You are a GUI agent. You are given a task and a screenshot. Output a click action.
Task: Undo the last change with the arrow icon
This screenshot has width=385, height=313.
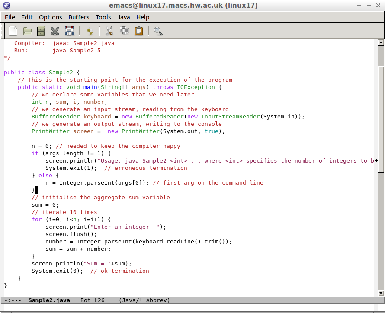pyautogui.click(x=89, y=31)
